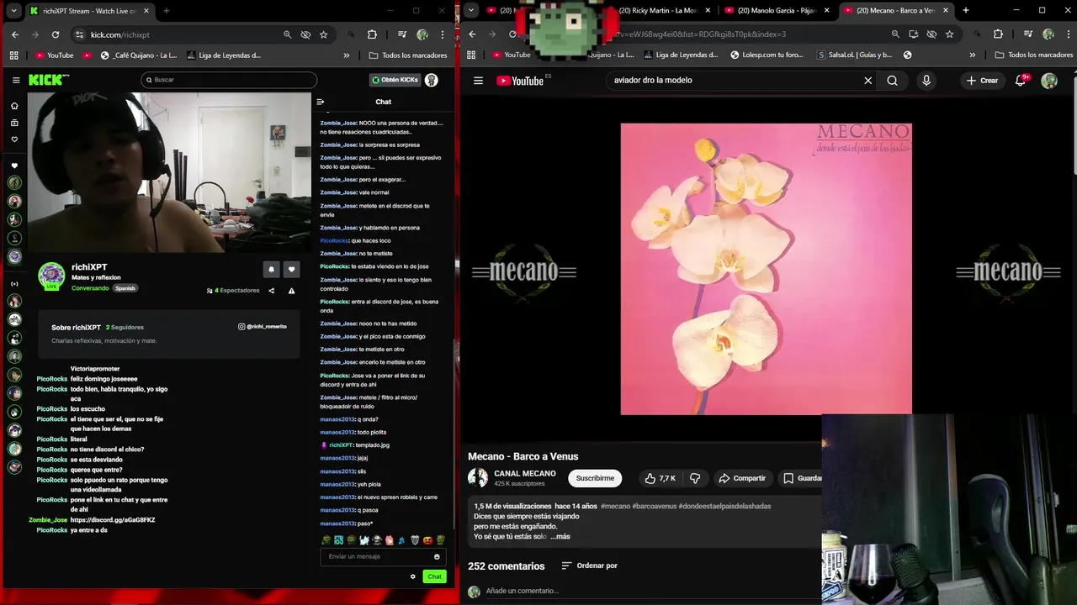Click the KICK logo
The image size is (1077, 605).
pos(49,80)
